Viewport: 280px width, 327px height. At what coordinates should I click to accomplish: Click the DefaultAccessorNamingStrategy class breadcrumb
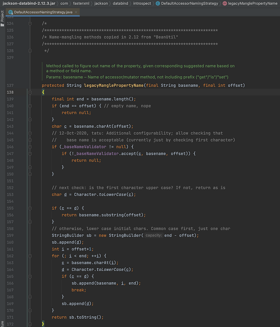pos(187,3)
